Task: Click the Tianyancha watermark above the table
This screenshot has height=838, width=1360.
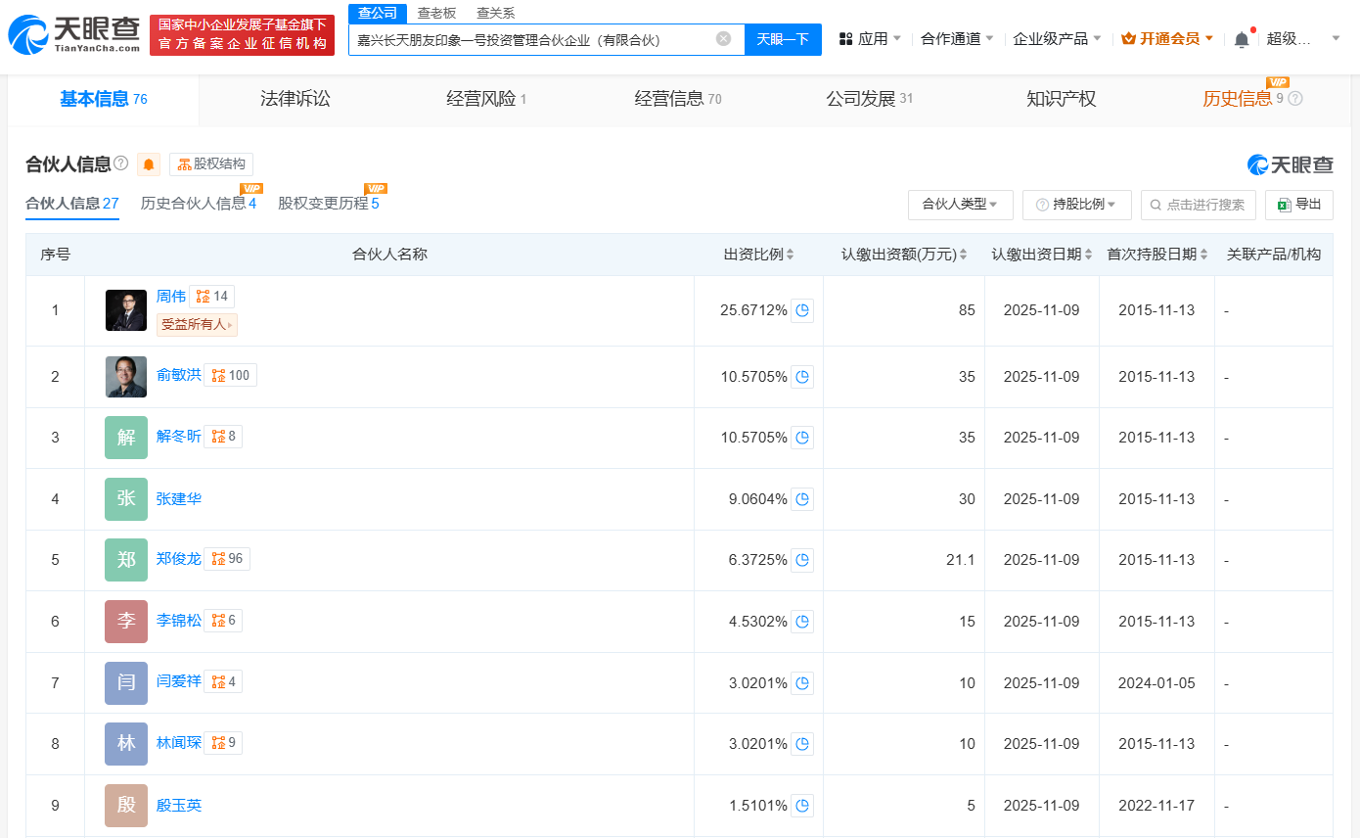Action: 1291,164
